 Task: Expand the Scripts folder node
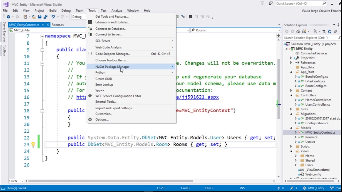pyautogui.click(x=291, y=146)
